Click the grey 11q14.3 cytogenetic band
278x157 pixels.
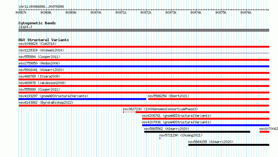click(144, 30)
